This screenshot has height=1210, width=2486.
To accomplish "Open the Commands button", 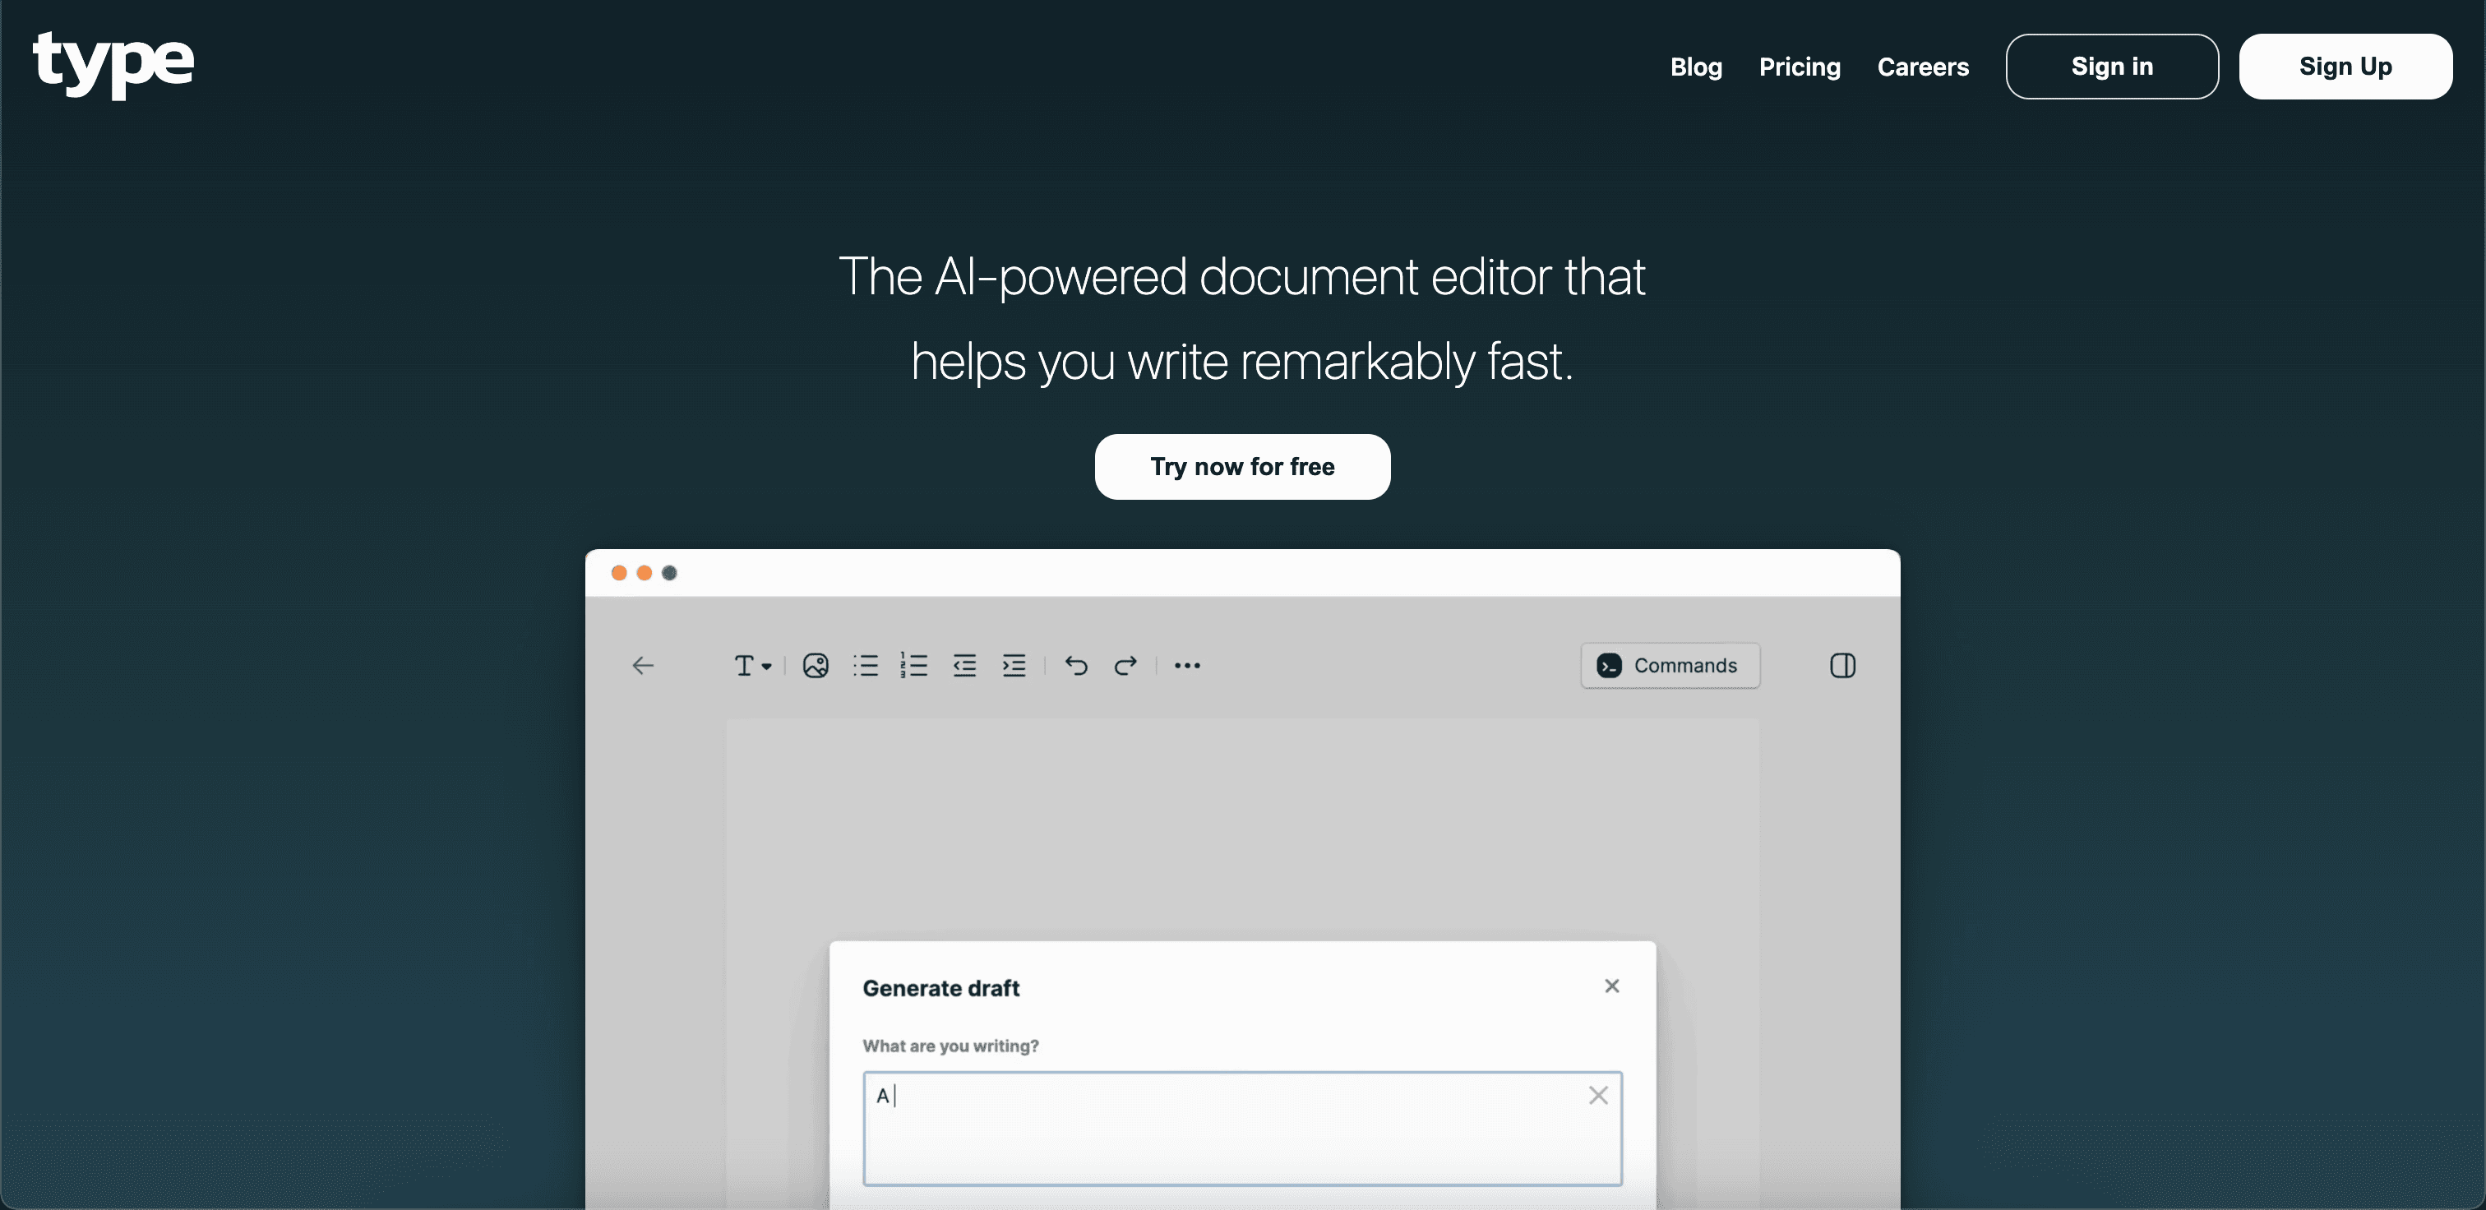I will coord(1670,666).
